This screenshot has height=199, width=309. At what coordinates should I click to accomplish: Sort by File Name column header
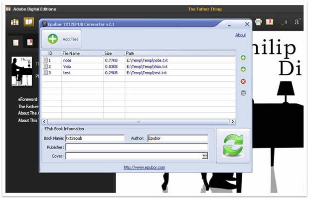click(82, 53)
